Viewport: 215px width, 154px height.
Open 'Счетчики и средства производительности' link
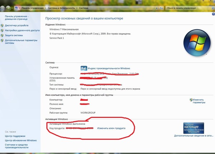coord(16,146)
